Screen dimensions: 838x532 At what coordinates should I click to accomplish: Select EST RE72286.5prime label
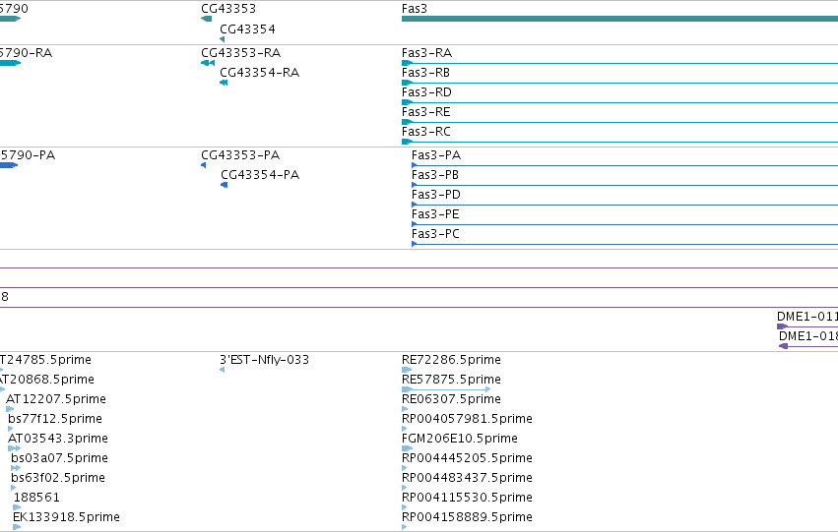(x=451, y=360)
